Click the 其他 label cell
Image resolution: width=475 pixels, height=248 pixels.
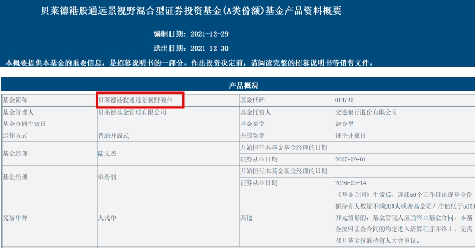[x=287, y=218]
